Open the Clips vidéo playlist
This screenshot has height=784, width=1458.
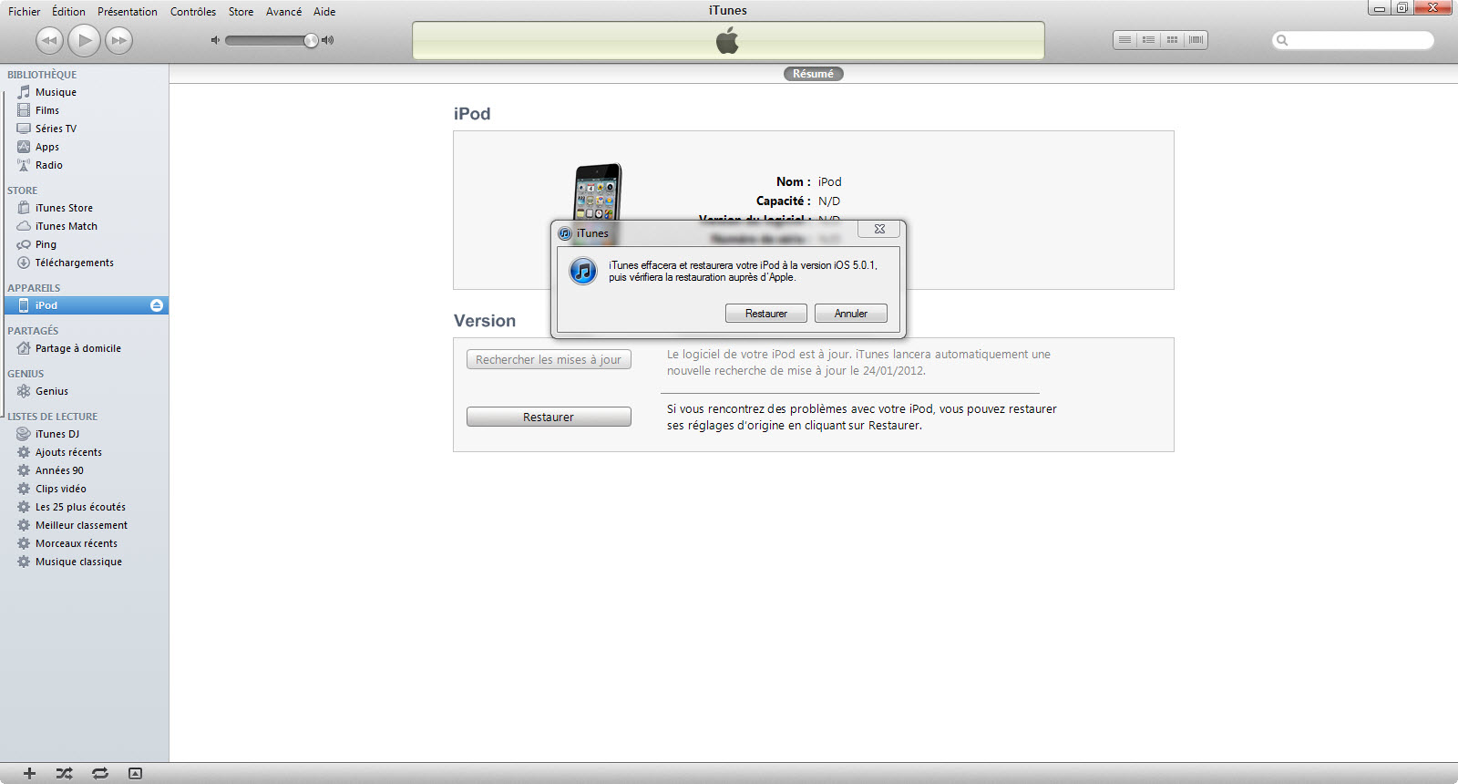click(x=60, y=489)
